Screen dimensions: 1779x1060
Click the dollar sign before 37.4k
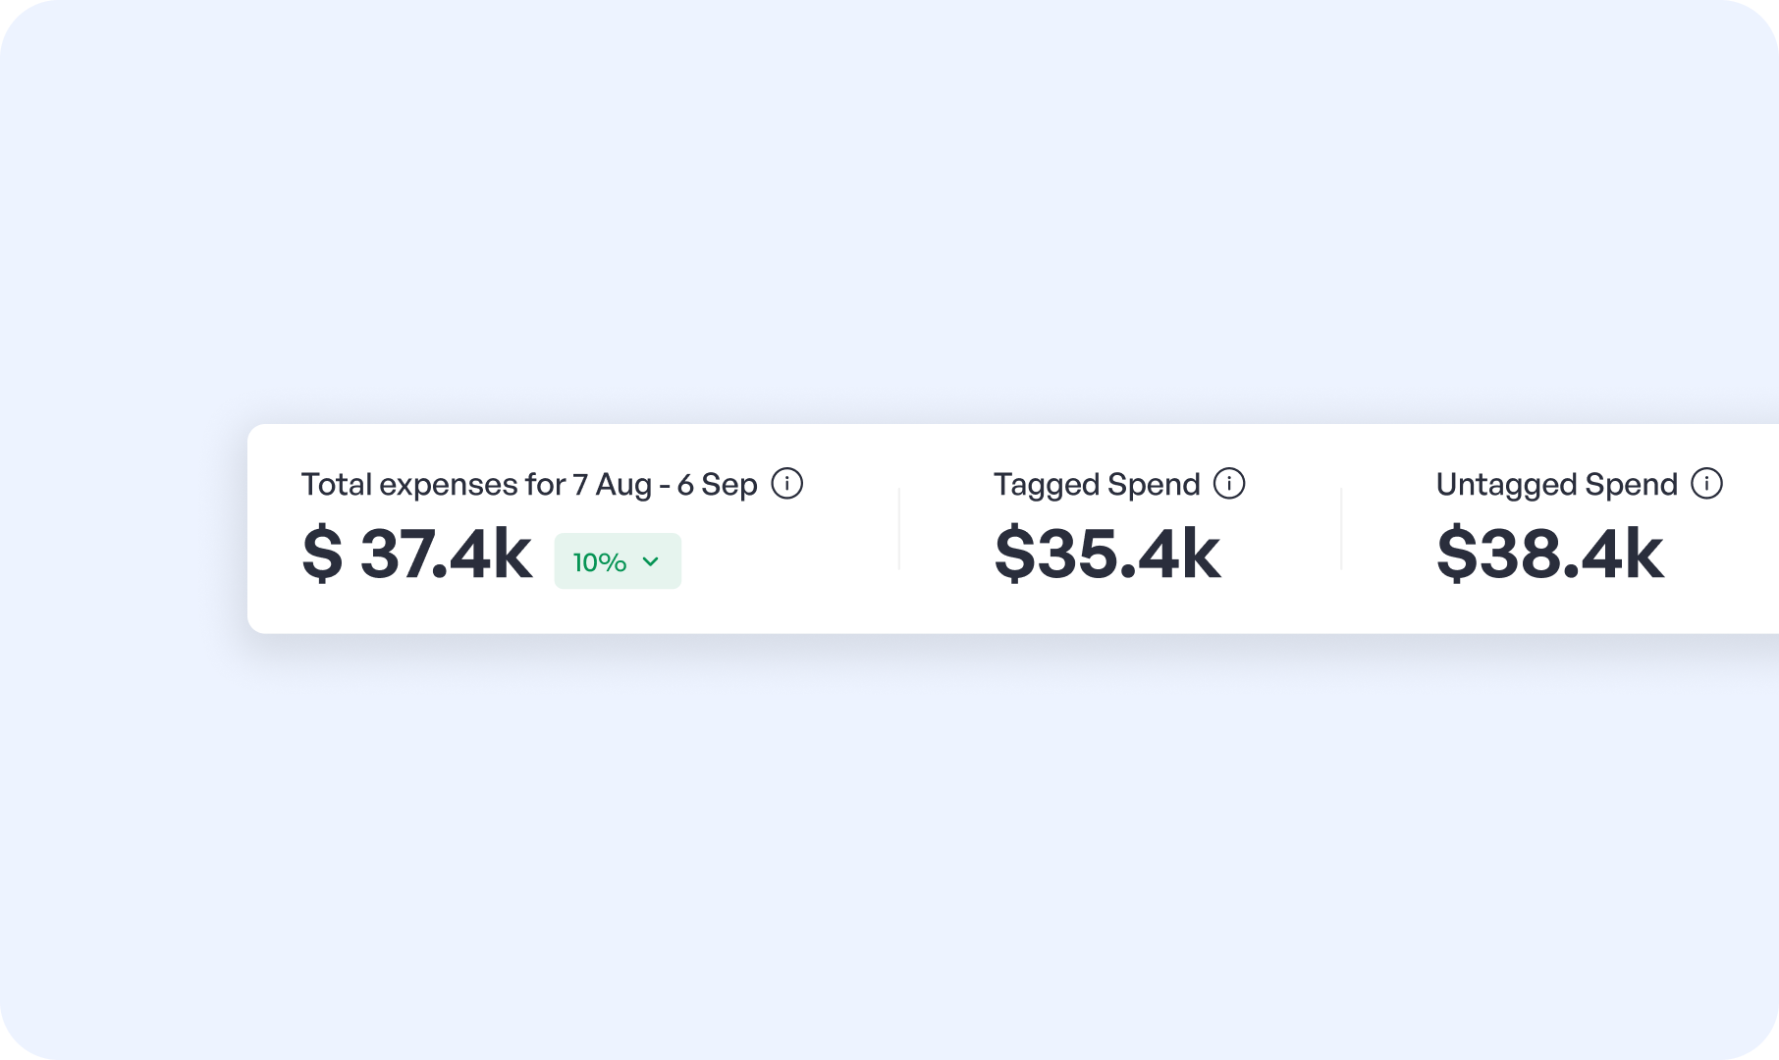point(322,556)
